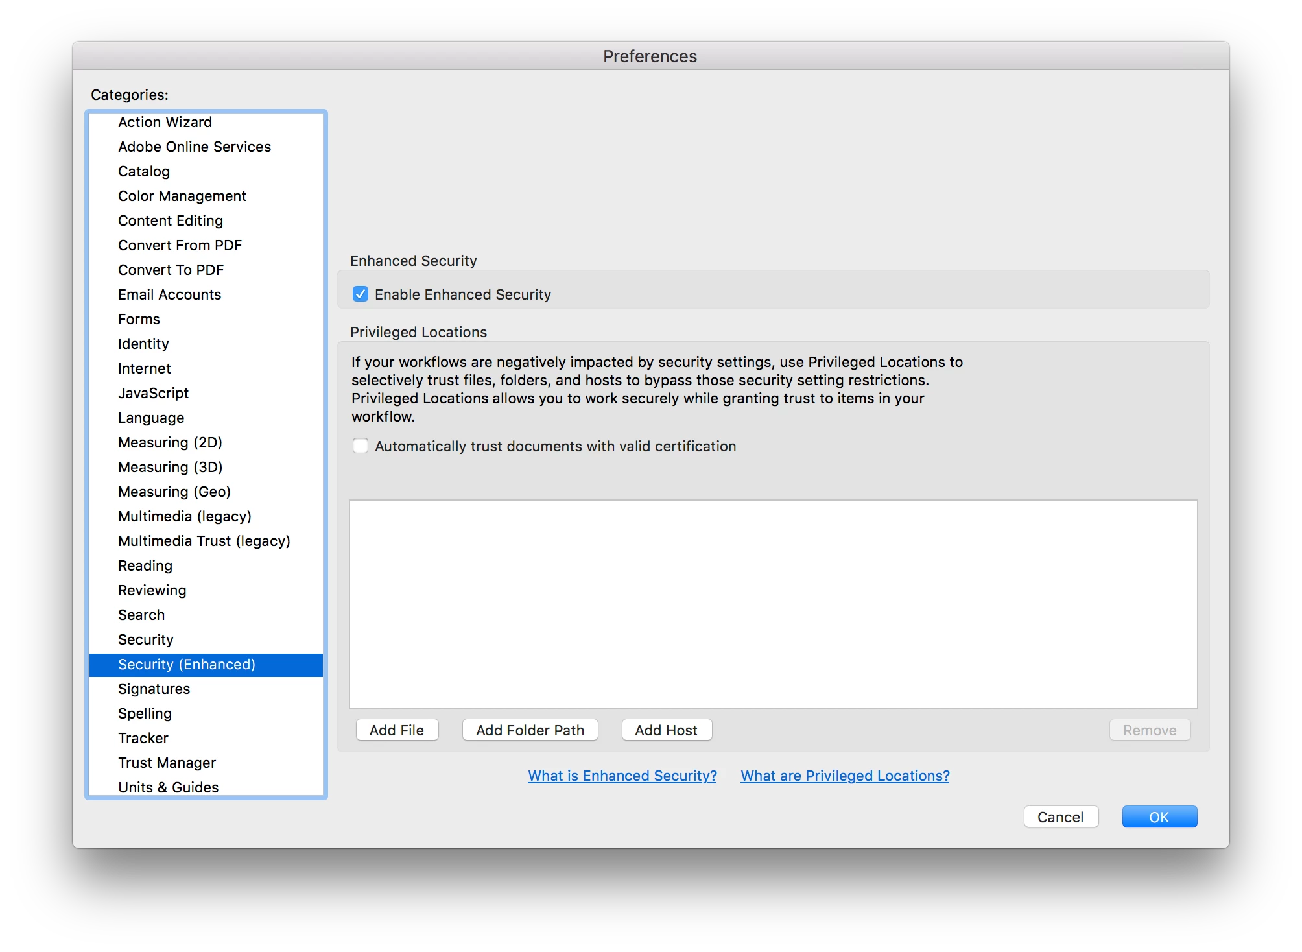Enable automatically trust documents with valid certification

[x=361, y=446]
